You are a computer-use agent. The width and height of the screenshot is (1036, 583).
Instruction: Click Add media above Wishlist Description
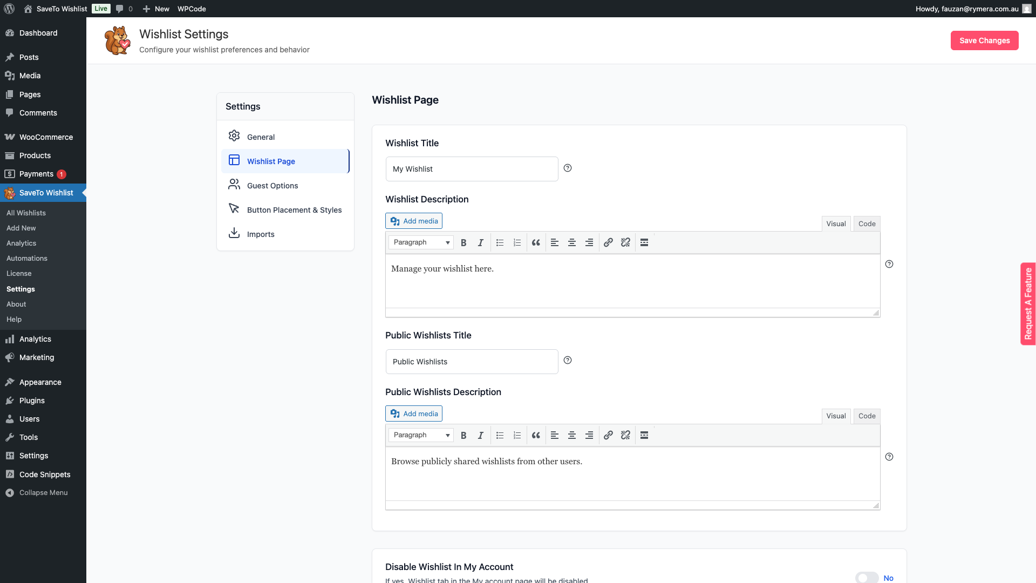pyautogui.click(x=414, y=221)
